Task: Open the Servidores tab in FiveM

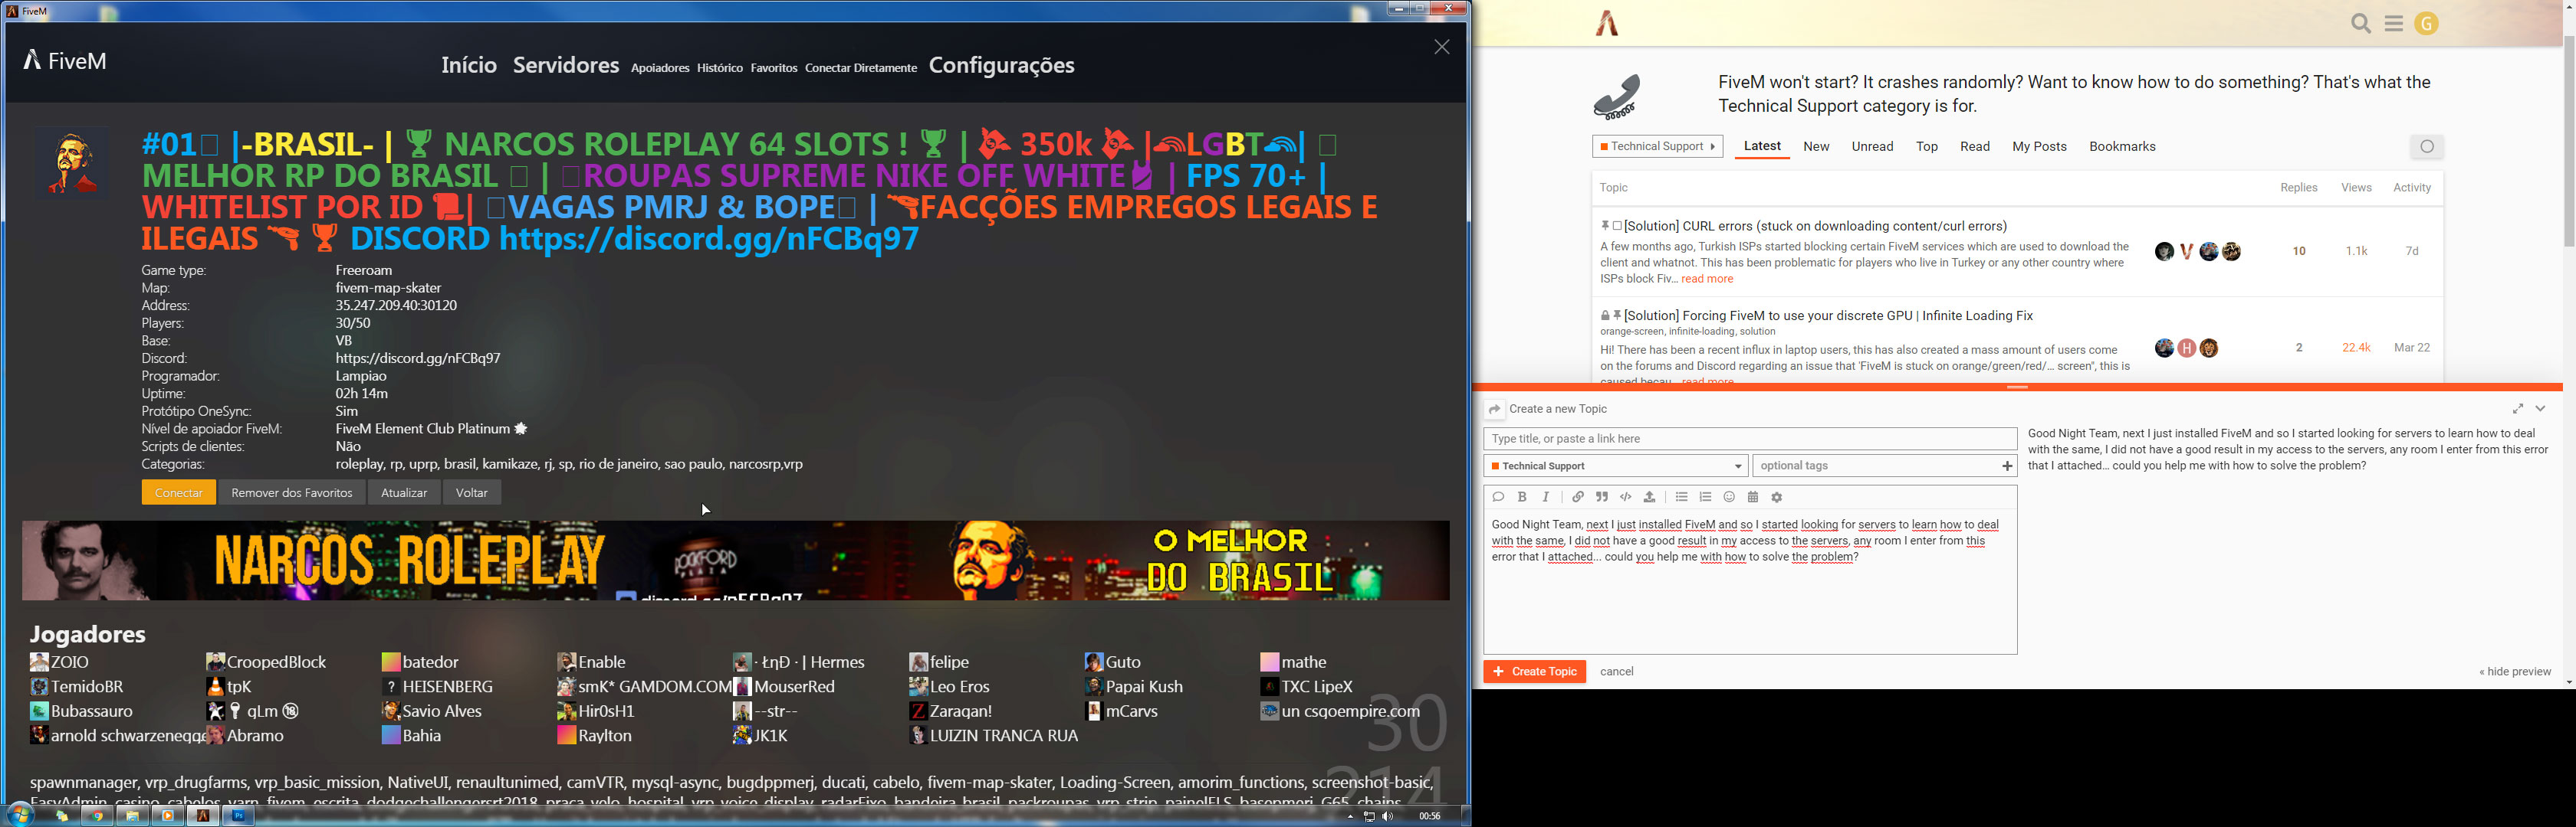Action: point(566,66)
